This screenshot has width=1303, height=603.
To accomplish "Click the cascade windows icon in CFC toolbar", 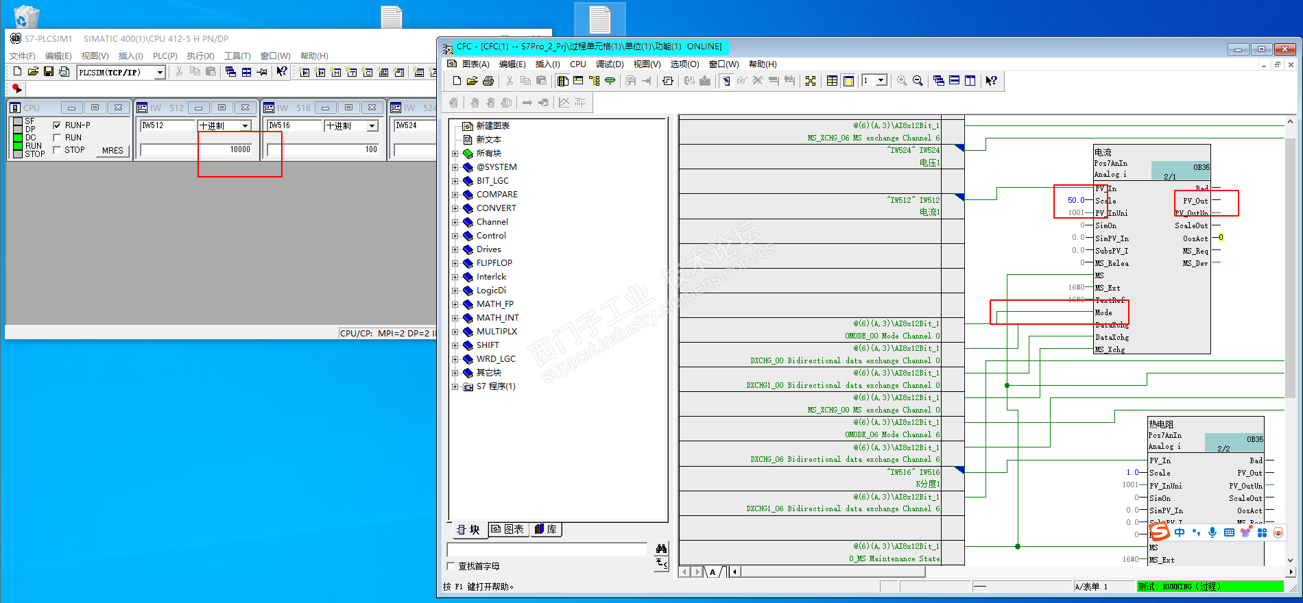I will pyautogui.click(x=938, y=81).
